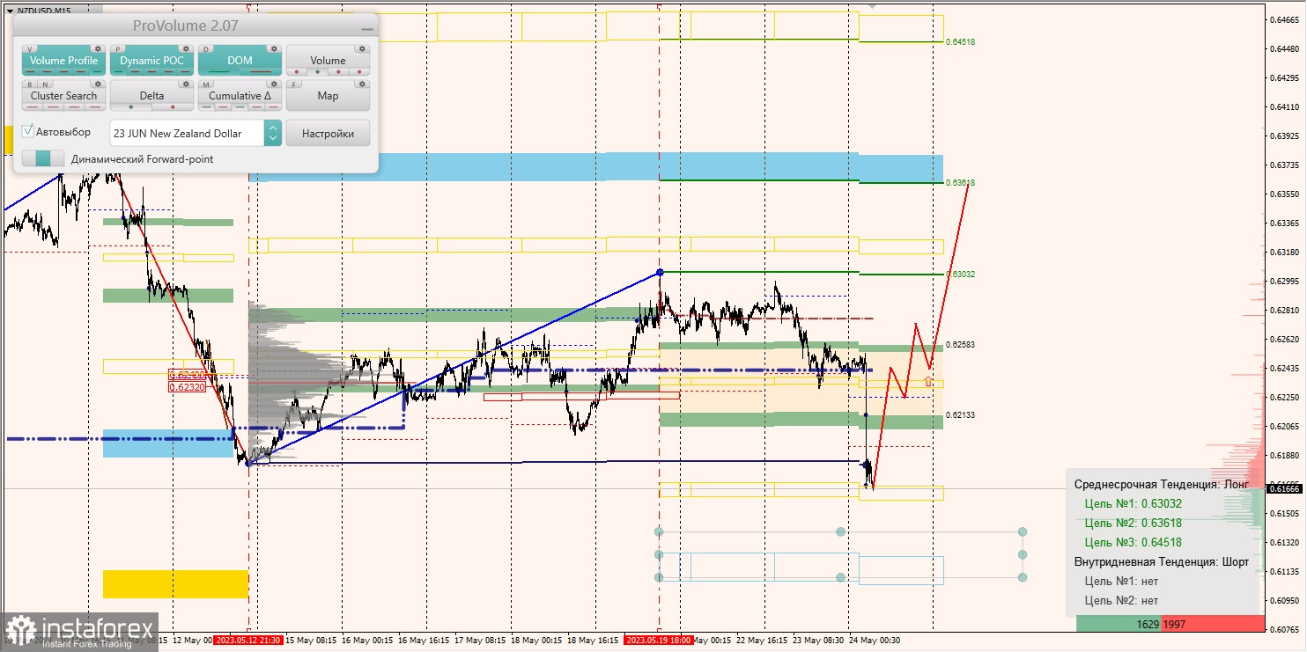This screenshot has width=1307, height=652.
Task: Click the 0.63032 target level label
Action: pos(961,274)
